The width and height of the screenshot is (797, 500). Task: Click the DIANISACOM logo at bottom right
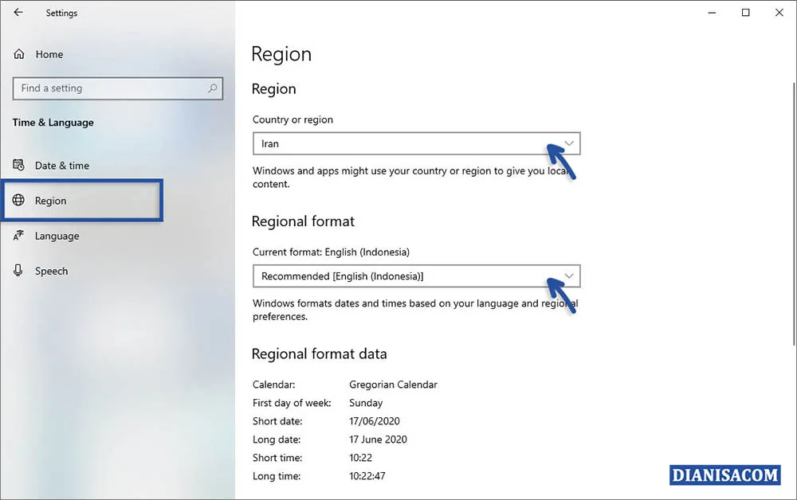[724, 475]
